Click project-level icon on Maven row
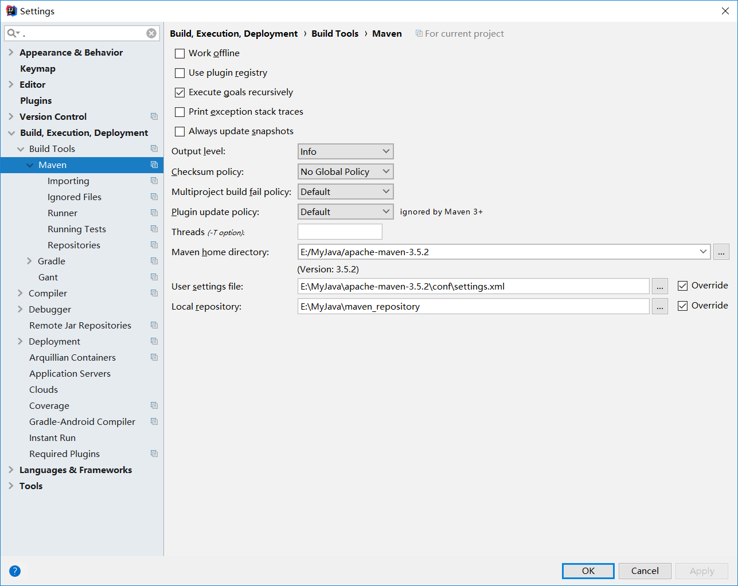Viewport: 738px width, 586px height. pyautogui.click(x=154, y=165)
